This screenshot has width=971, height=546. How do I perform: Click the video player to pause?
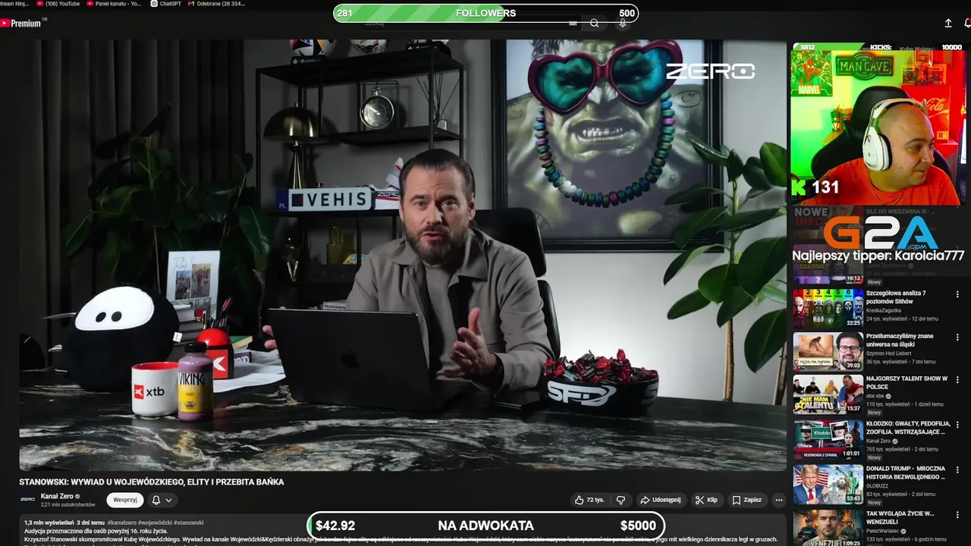403,256
